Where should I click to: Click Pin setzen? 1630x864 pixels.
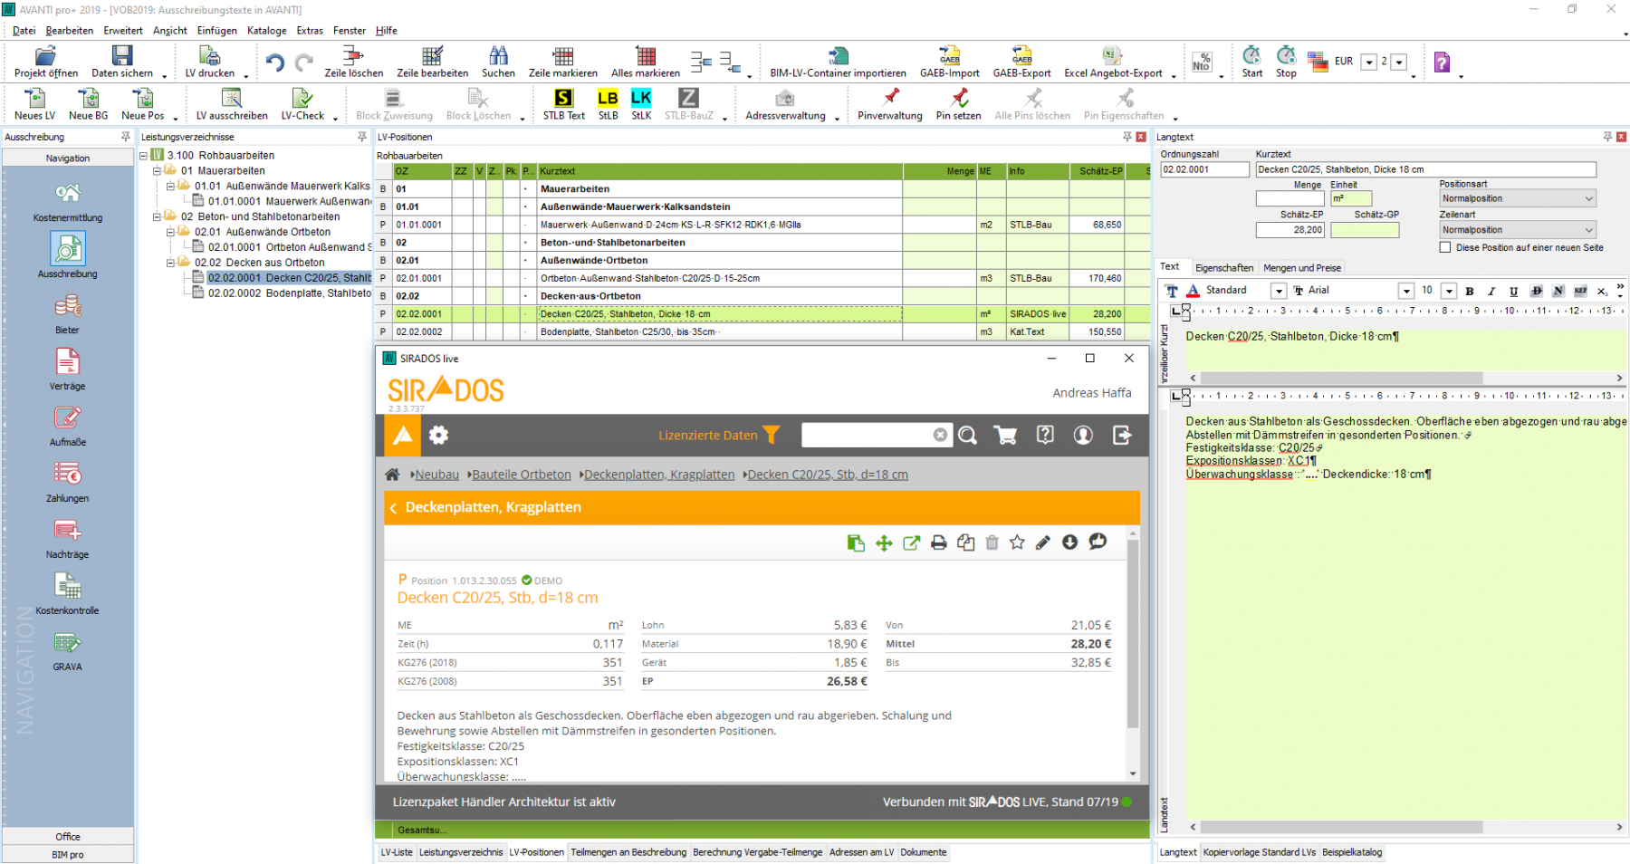click(959, 104)
